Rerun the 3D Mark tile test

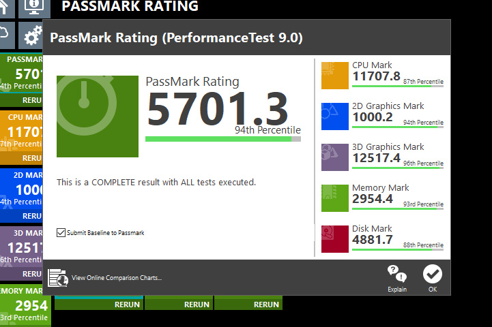(21, 274)
